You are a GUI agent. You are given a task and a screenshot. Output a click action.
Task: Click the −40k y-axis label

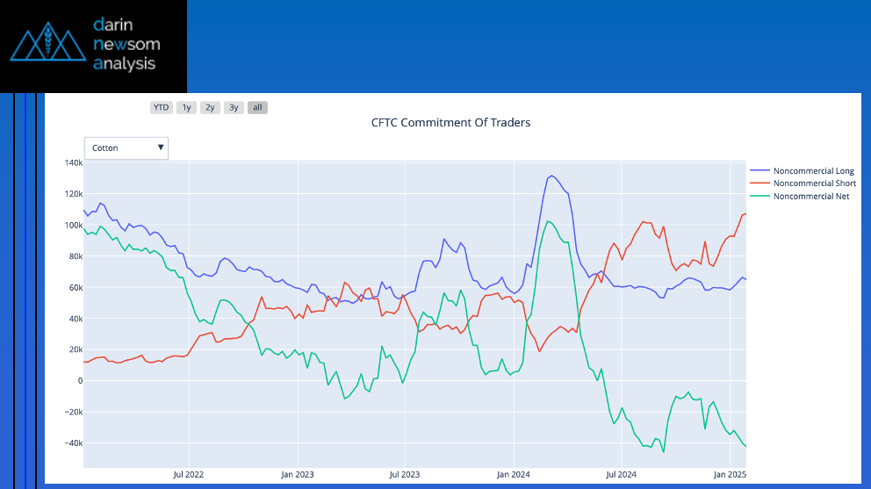pyautogui.click(x=71, y=443)
